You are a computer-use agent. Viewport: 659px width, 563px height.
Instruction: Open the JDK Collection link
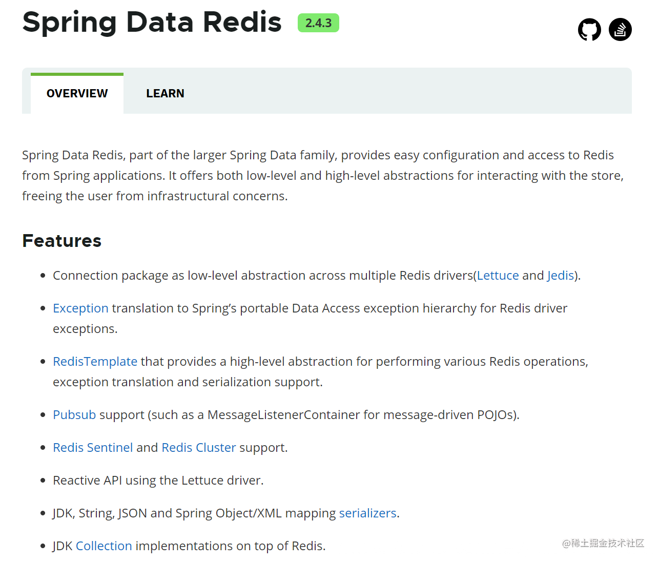tap(104, 546)
